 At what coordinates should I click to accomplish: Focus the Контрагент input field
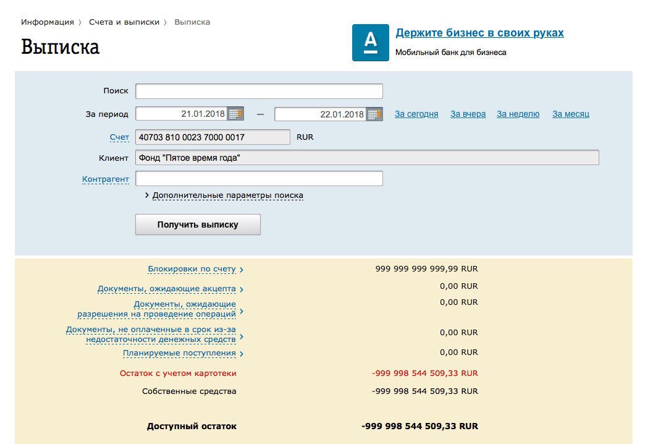point(259,179)
